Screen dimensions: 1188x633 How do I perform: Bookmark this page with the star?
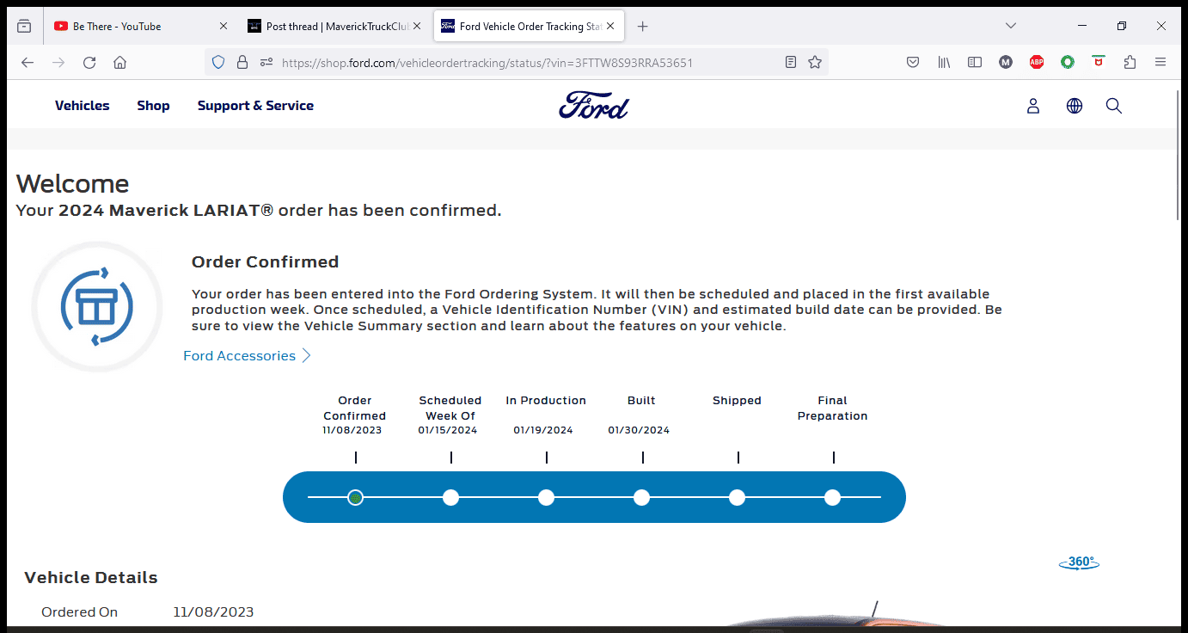(815, 62)
